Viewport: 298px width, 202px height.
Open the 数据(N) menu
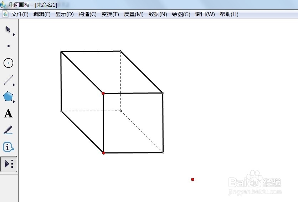(158, 14)
